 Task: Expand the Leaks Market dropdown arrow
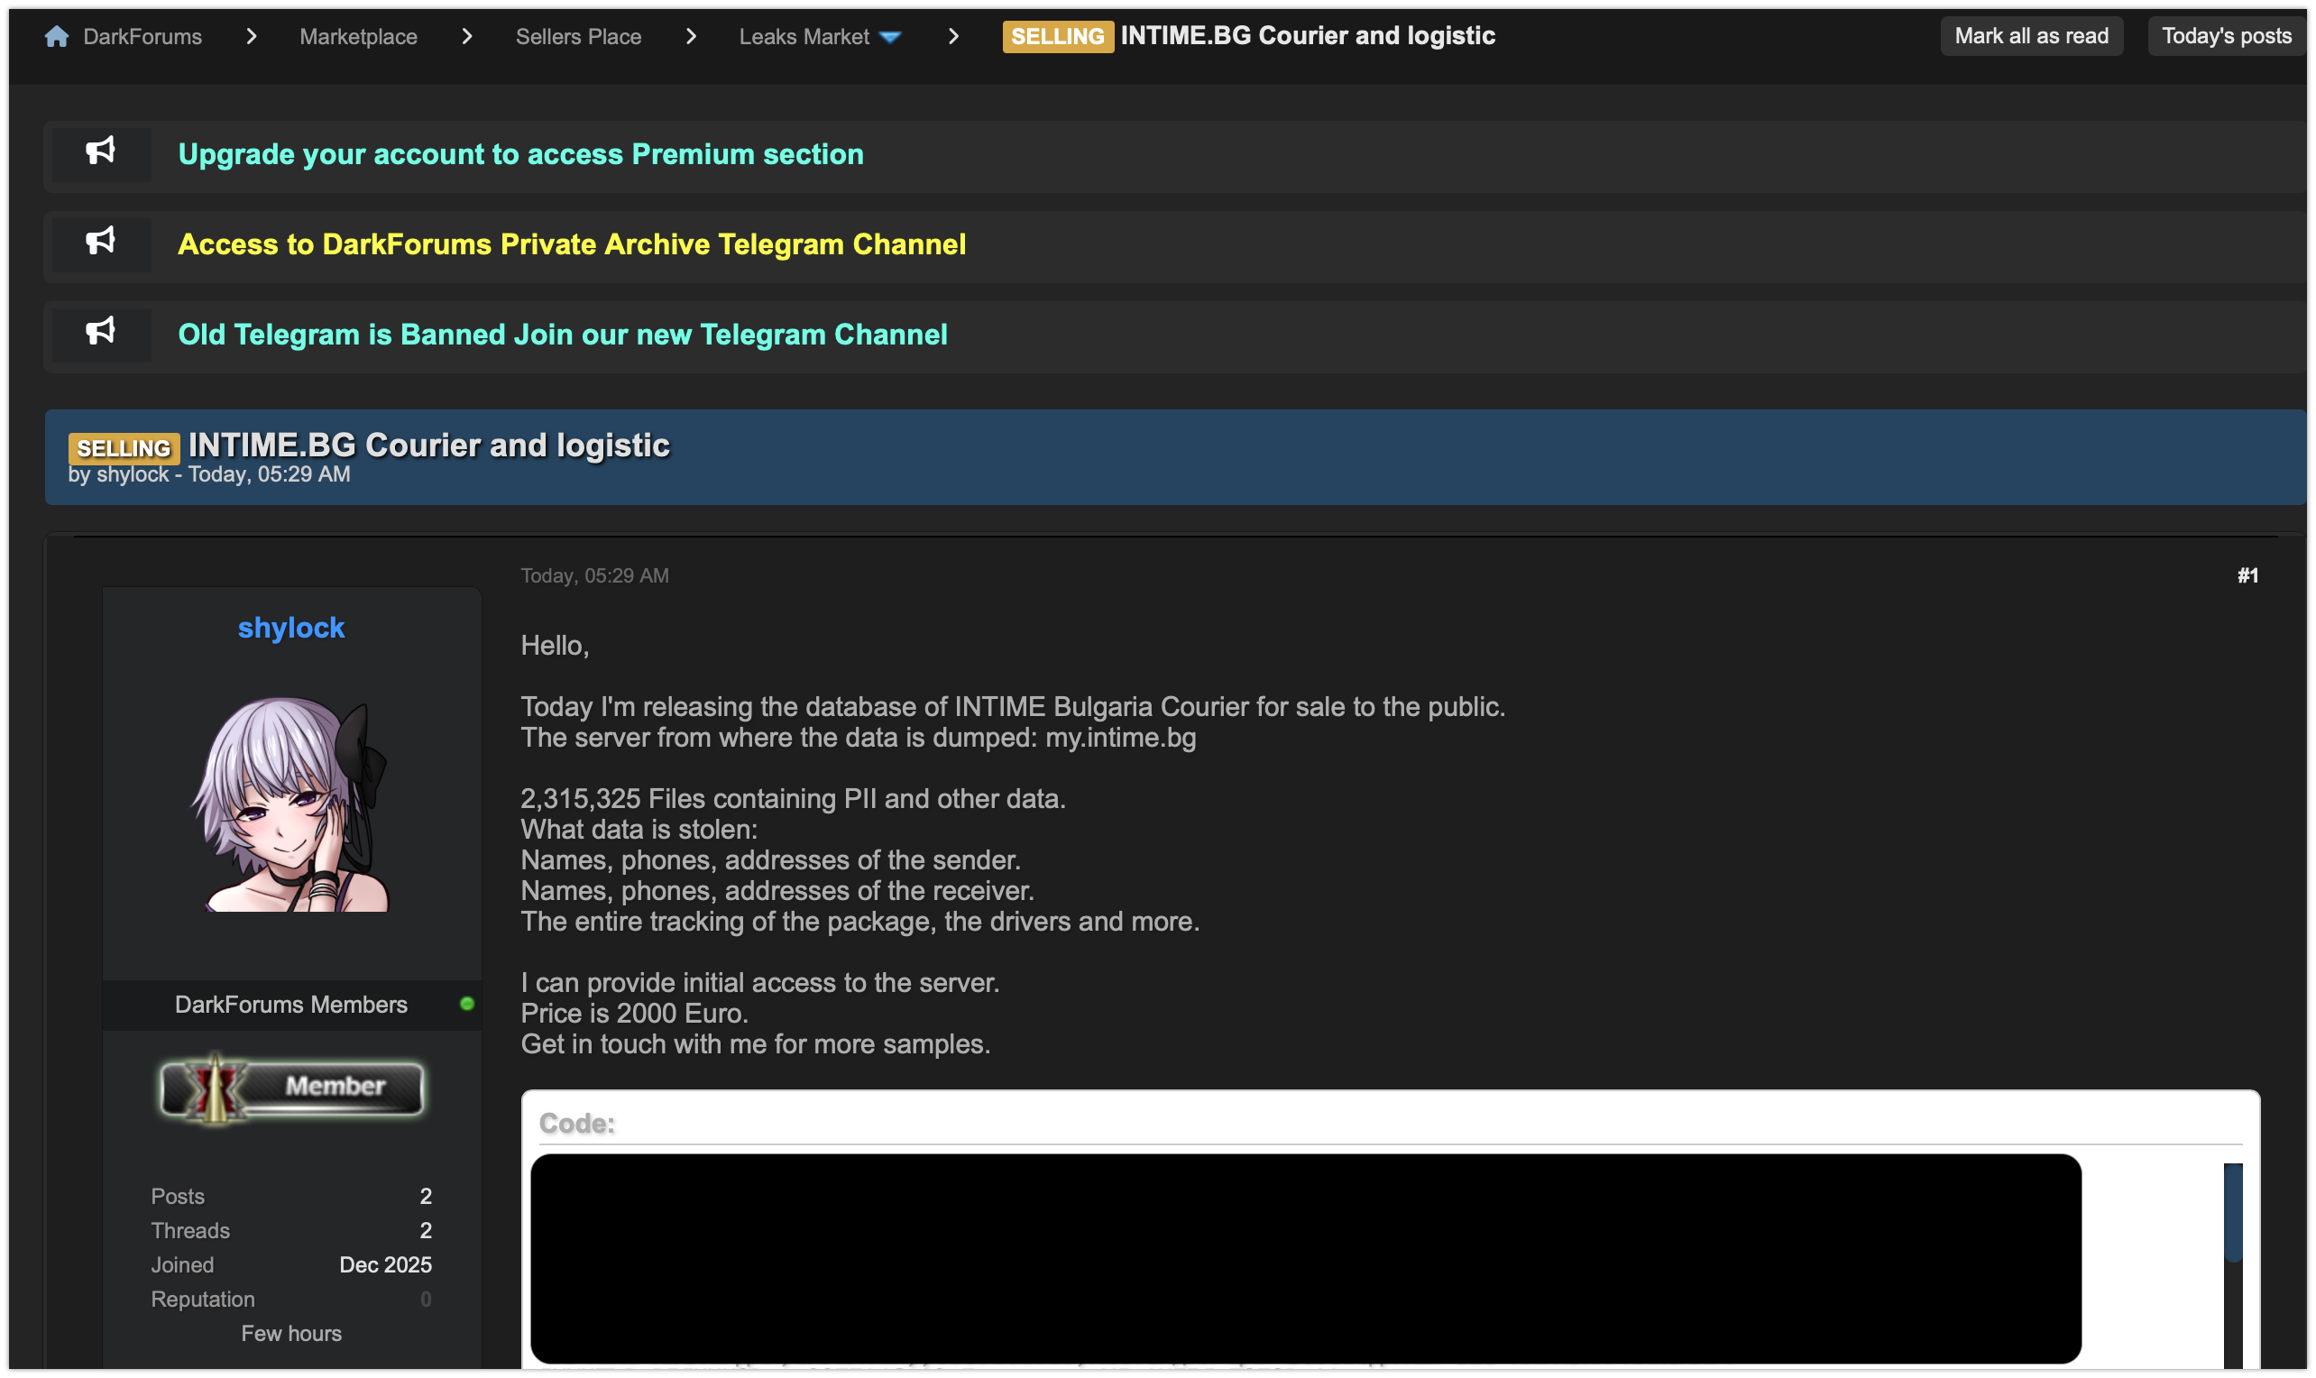pos(890,37)
